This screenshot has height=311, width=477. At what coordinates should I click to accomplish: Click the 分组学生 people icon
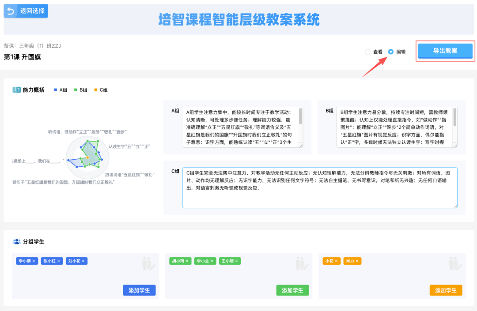pyautogui.click(x=16, y=242)
